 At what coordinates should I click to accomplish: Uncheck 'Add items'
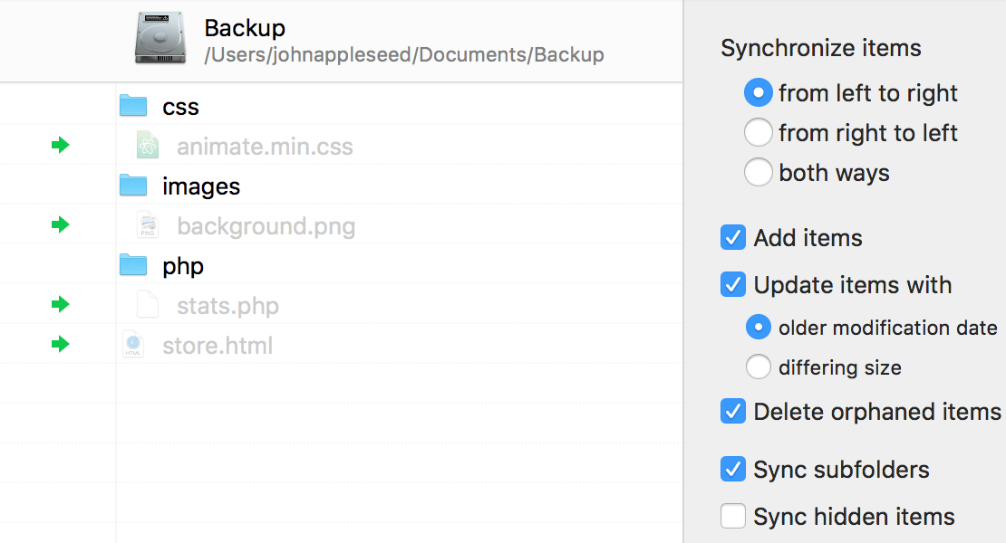point(733,237)
